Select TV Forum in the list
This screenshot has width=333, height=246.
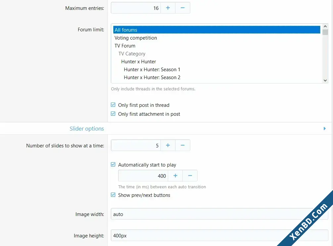[x=216, y=46]
